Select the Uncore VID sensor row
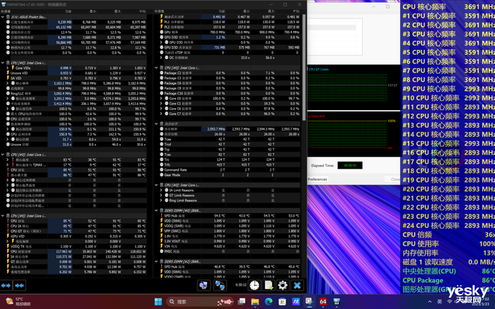 (74, 73)
